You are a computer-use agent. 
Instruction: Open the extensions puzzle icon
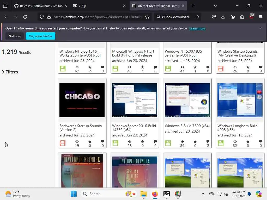click(242, 17)
